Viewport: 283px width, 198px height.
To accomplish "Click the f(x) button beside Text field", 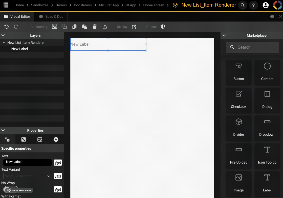I will (x=58, y=163).
